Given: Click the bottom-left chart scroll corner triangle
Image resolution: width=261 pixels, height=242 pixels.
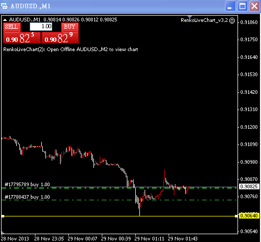Looking at the screenshot, I should pyautogui.click(x=3, y=233).
